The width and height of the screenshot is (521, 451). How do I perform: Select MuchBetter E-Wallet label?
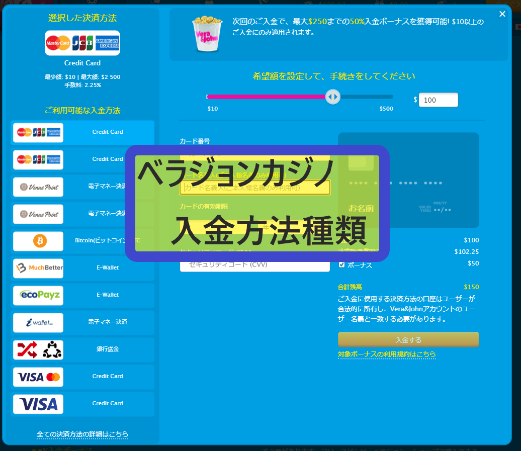(108, 267)
